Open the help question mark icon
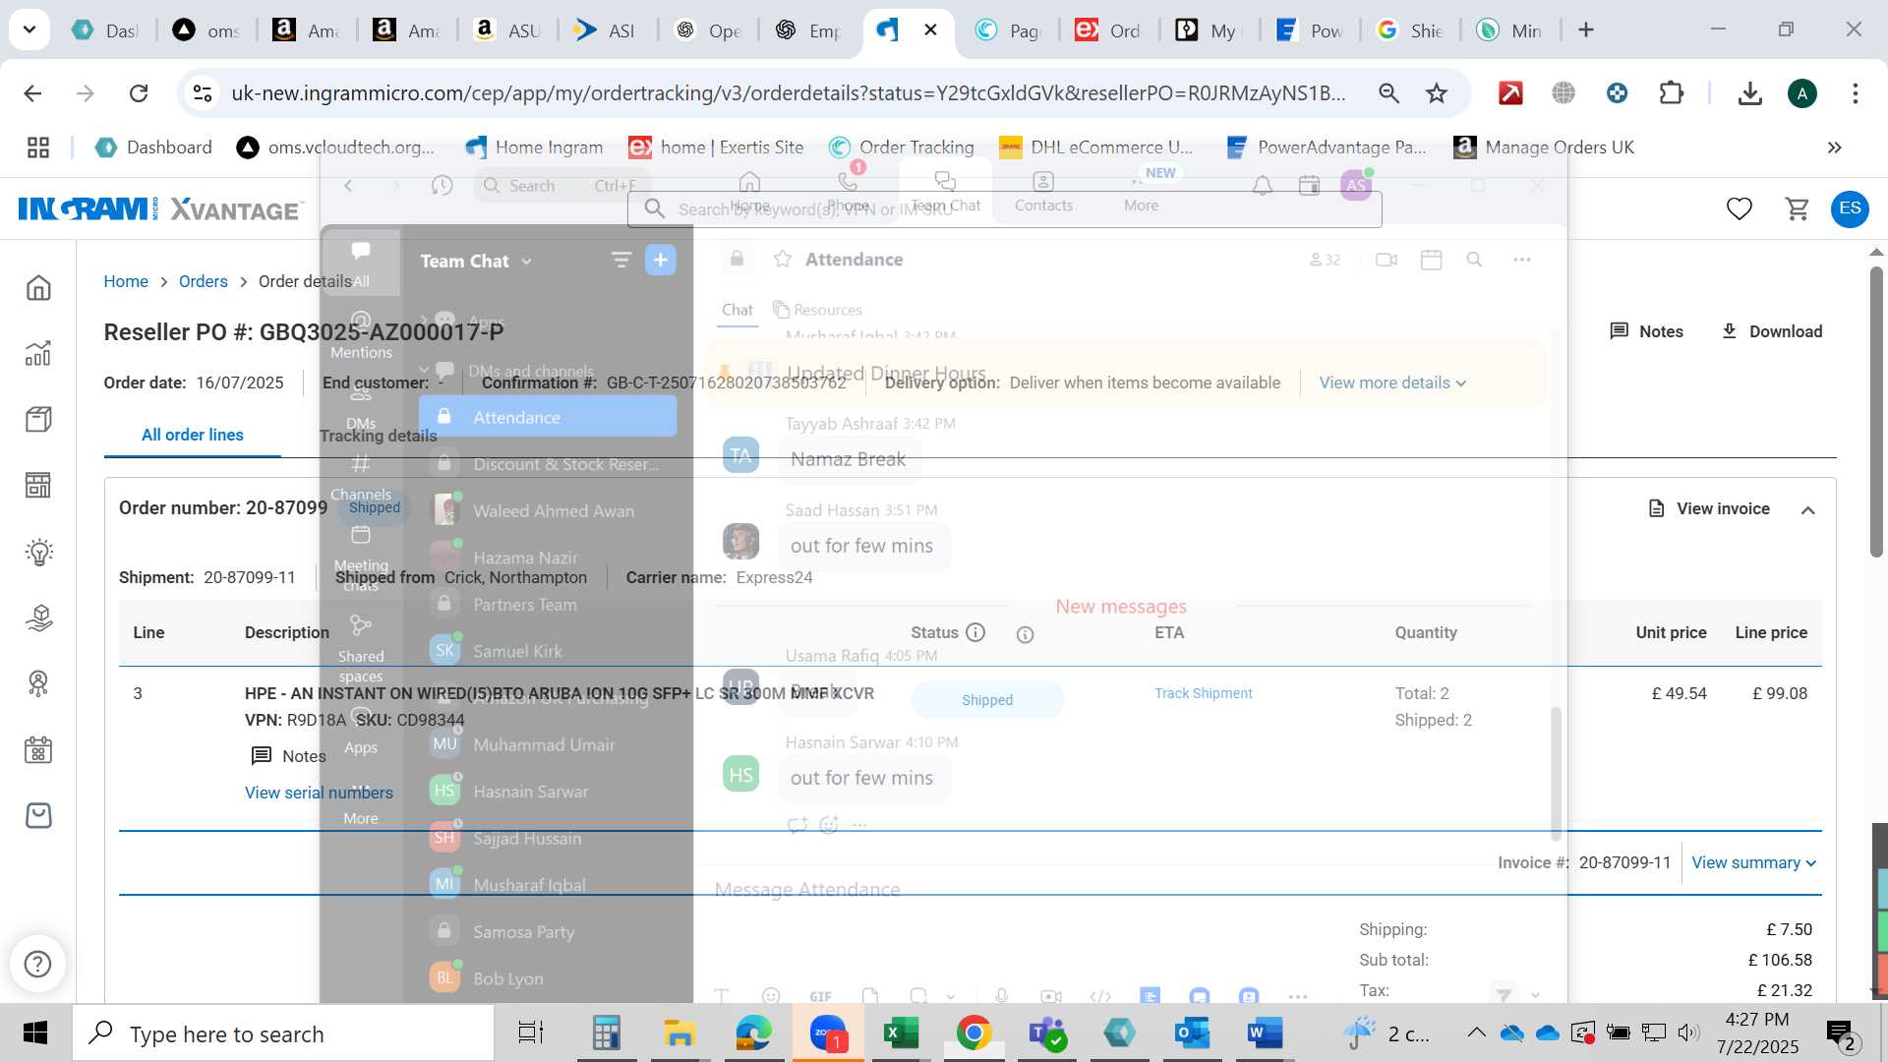 (37, 964)
